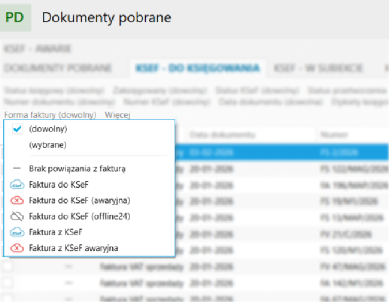Screen dimensions: 389x302
Task: Click dash icon beside Brak powiązania z fakturą
Action: click(x=17, y=169)
